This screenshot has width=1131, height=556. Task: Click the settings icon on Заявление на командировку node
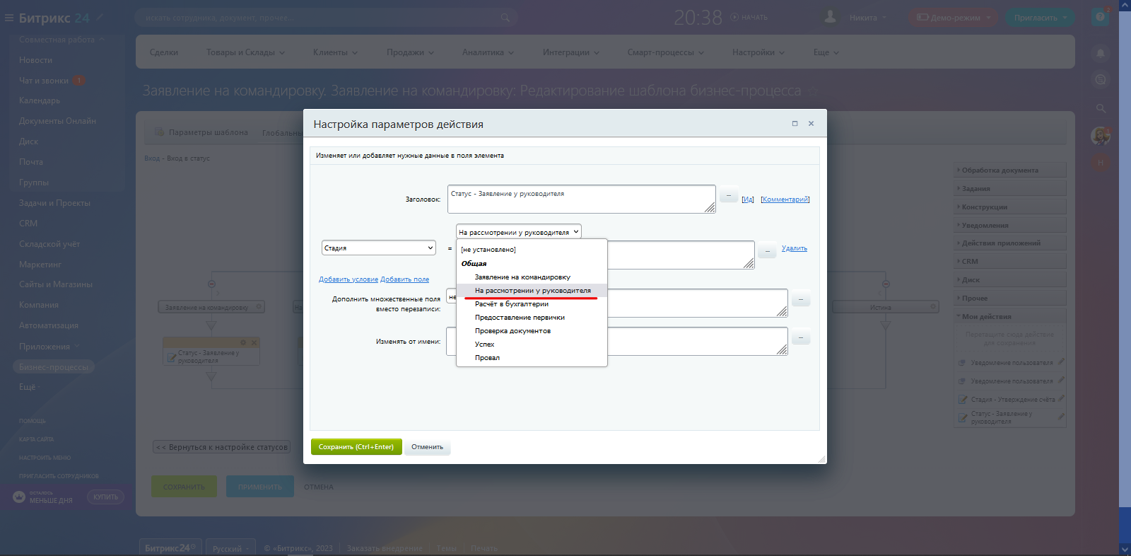259,307
